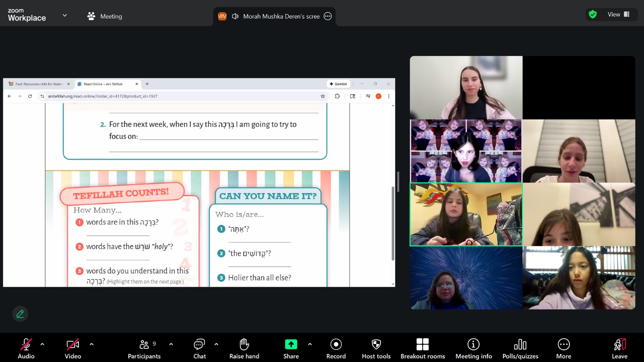The image size is (644, 362).
Task: Select the video thumbnail highlighted in green
Action: [466, 214]
